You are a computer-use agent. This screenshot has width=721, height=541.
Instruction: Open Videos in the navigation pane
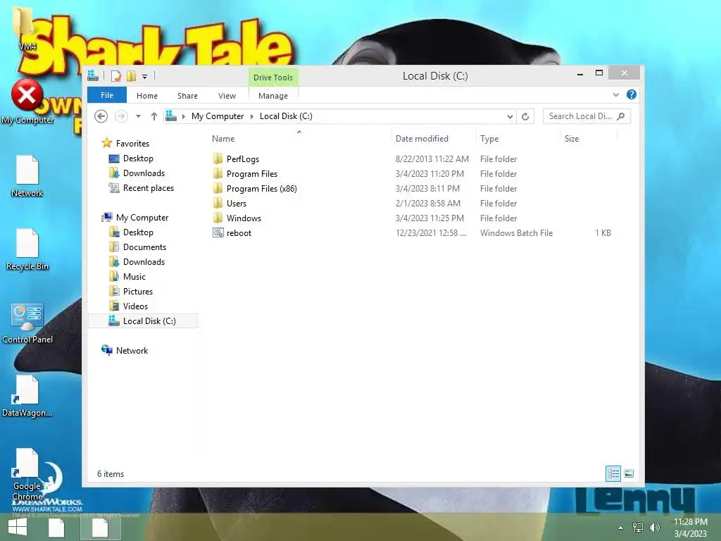(x=128, y=306)
